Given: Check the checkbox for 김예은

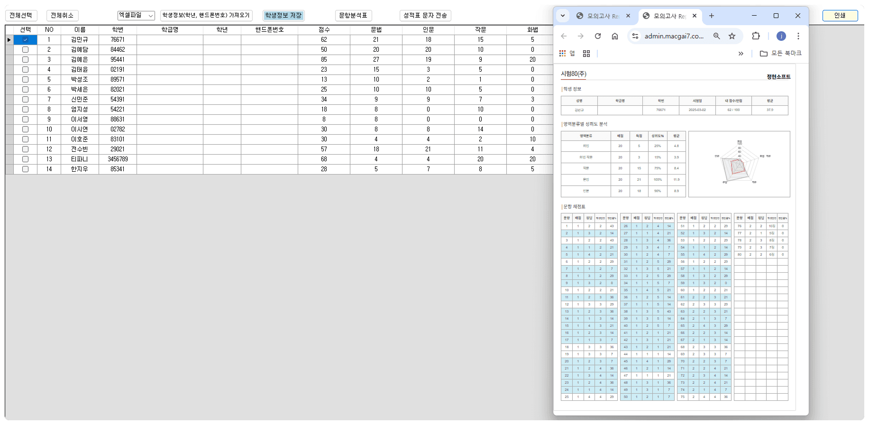Looking at the screenshot, I should [25, 60].
